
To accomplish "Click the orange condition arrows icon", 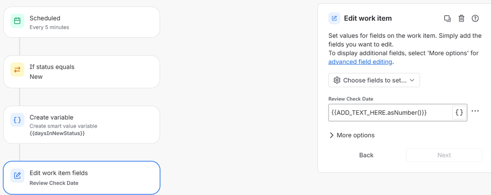I will pos(18,70).
